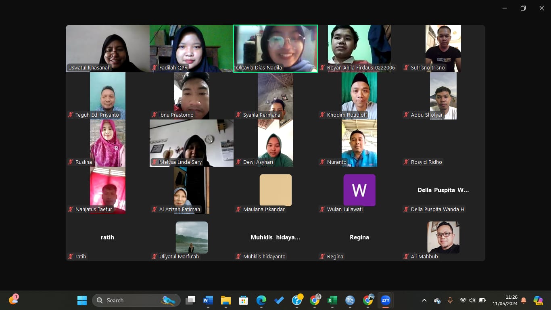Open Microsoft Word from the taskbar
The width and height of the screenshot is (551, 310).
pyautogui.click(x=208, y=300)
